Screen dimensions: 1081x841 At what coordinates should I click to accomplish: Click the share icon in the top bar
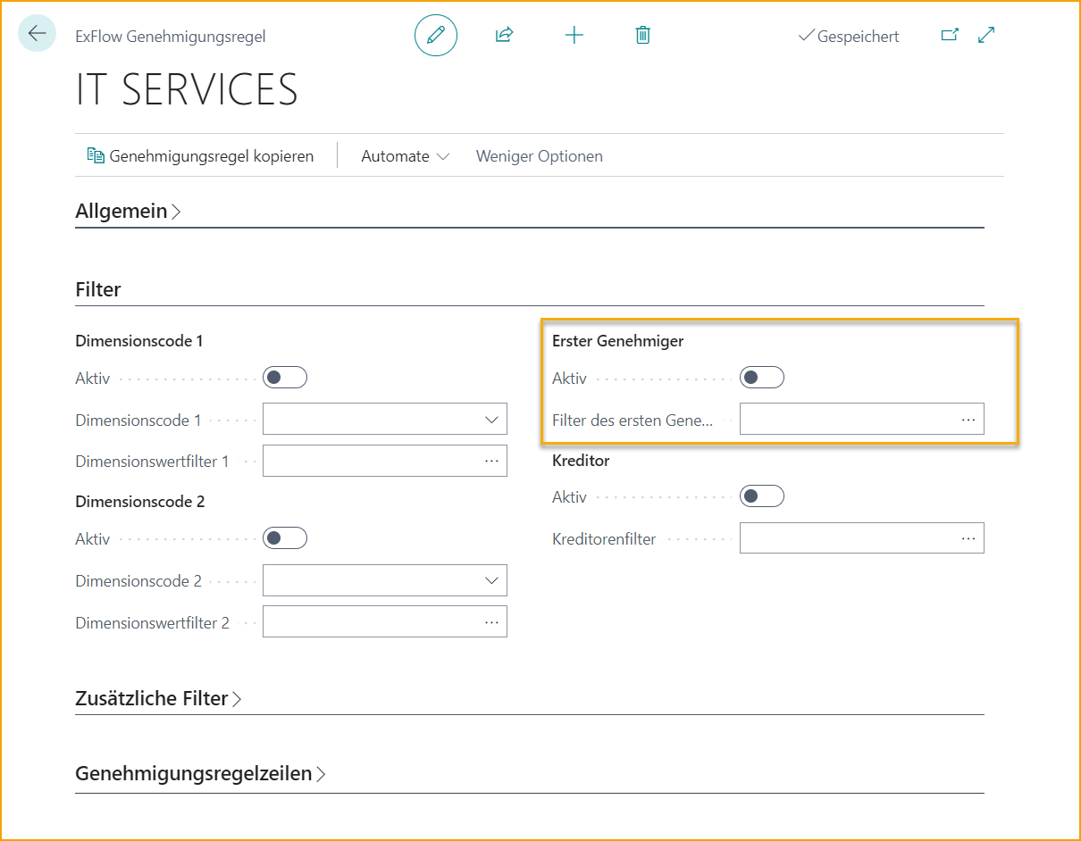point(504,35)
